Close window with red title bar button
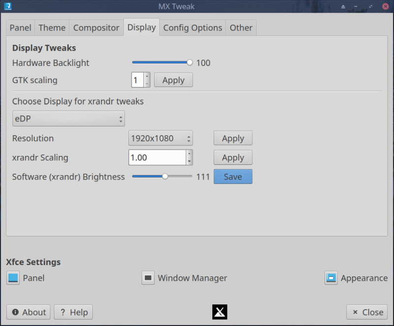394x326 pixels. (386, 6)
